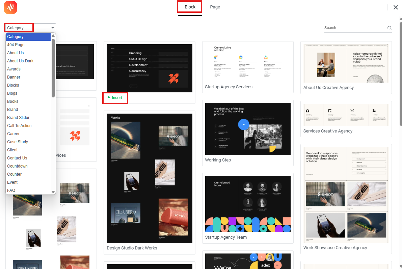Choose Banner from category list
Image resolution: width=402 pixels, height=269 pixels.
tap(28, 77)
